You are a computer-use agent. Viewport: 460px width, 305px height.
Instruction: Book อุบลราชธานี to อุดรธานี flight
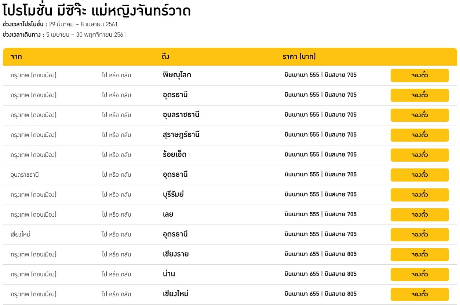pyautogui.click(x=419, y=175)
